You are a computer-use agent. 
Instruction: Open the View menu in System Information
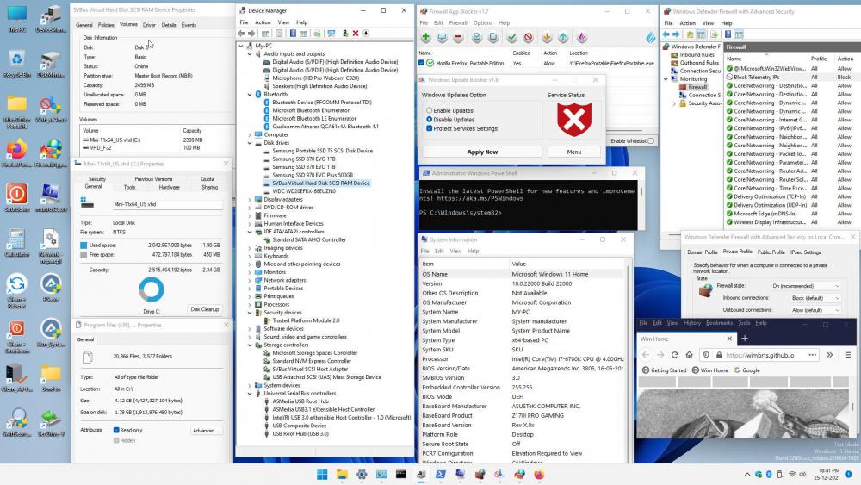(455, 251)
